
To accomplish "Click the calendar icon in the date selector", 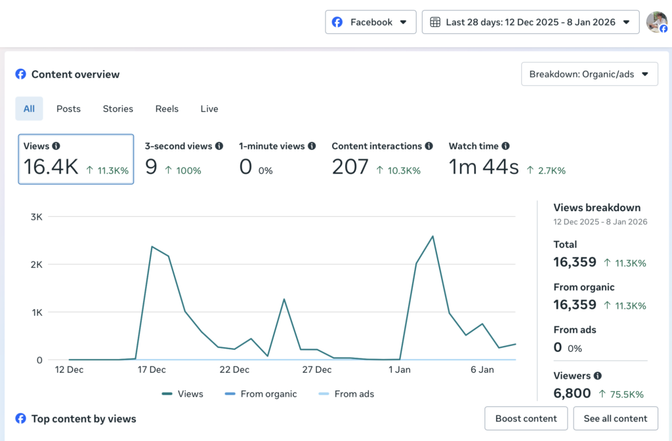I will pyautogui.click(x=435, y=22).
